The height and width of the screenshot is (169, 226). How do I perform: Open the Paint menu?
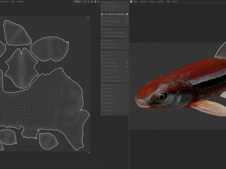pyautogui.click(x=13, y=1)
